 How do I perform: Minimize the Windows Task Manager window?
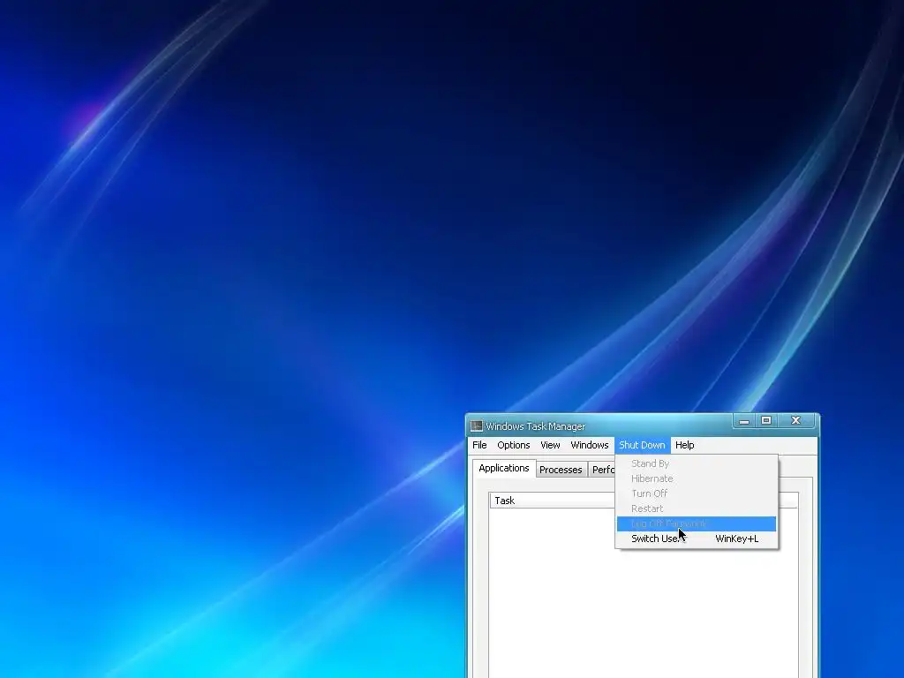pos(743,421)
